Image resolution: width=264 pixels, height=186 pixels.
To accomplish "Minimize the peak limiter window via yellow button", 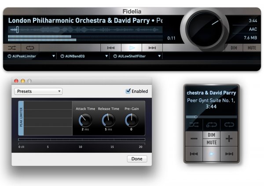I will (23, 81).
